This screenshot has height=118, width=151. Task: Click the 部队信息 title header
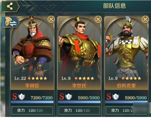pyautogui.click(x=115, y=6)
